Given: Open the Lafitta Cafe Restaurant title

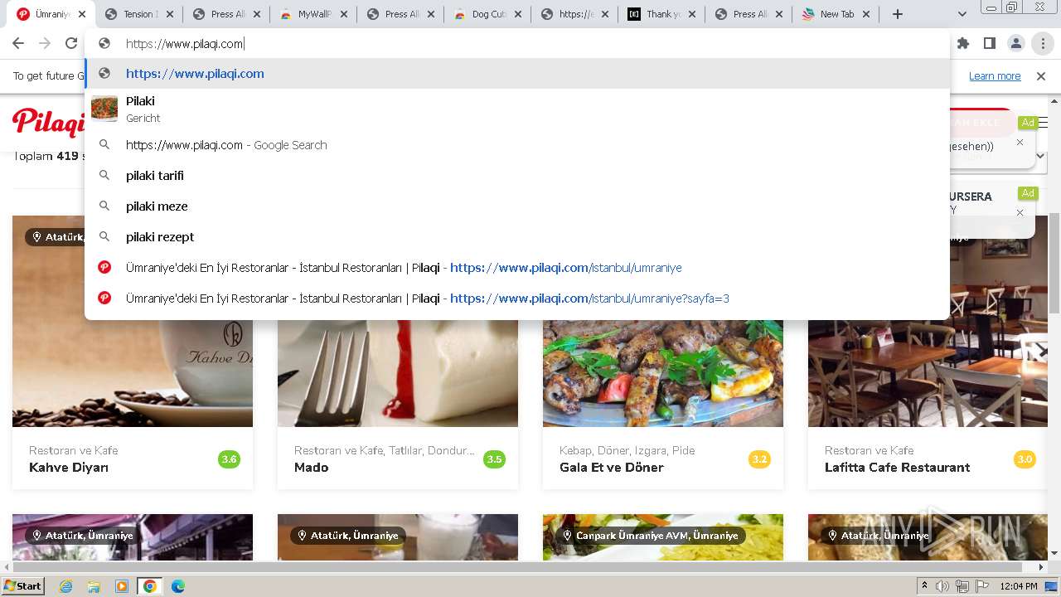Looking at the screenshot, I should pos(897,468).
